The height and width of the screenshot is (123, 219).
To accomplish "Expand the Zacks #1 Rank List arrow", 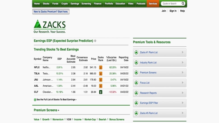I will click(183, 52).
